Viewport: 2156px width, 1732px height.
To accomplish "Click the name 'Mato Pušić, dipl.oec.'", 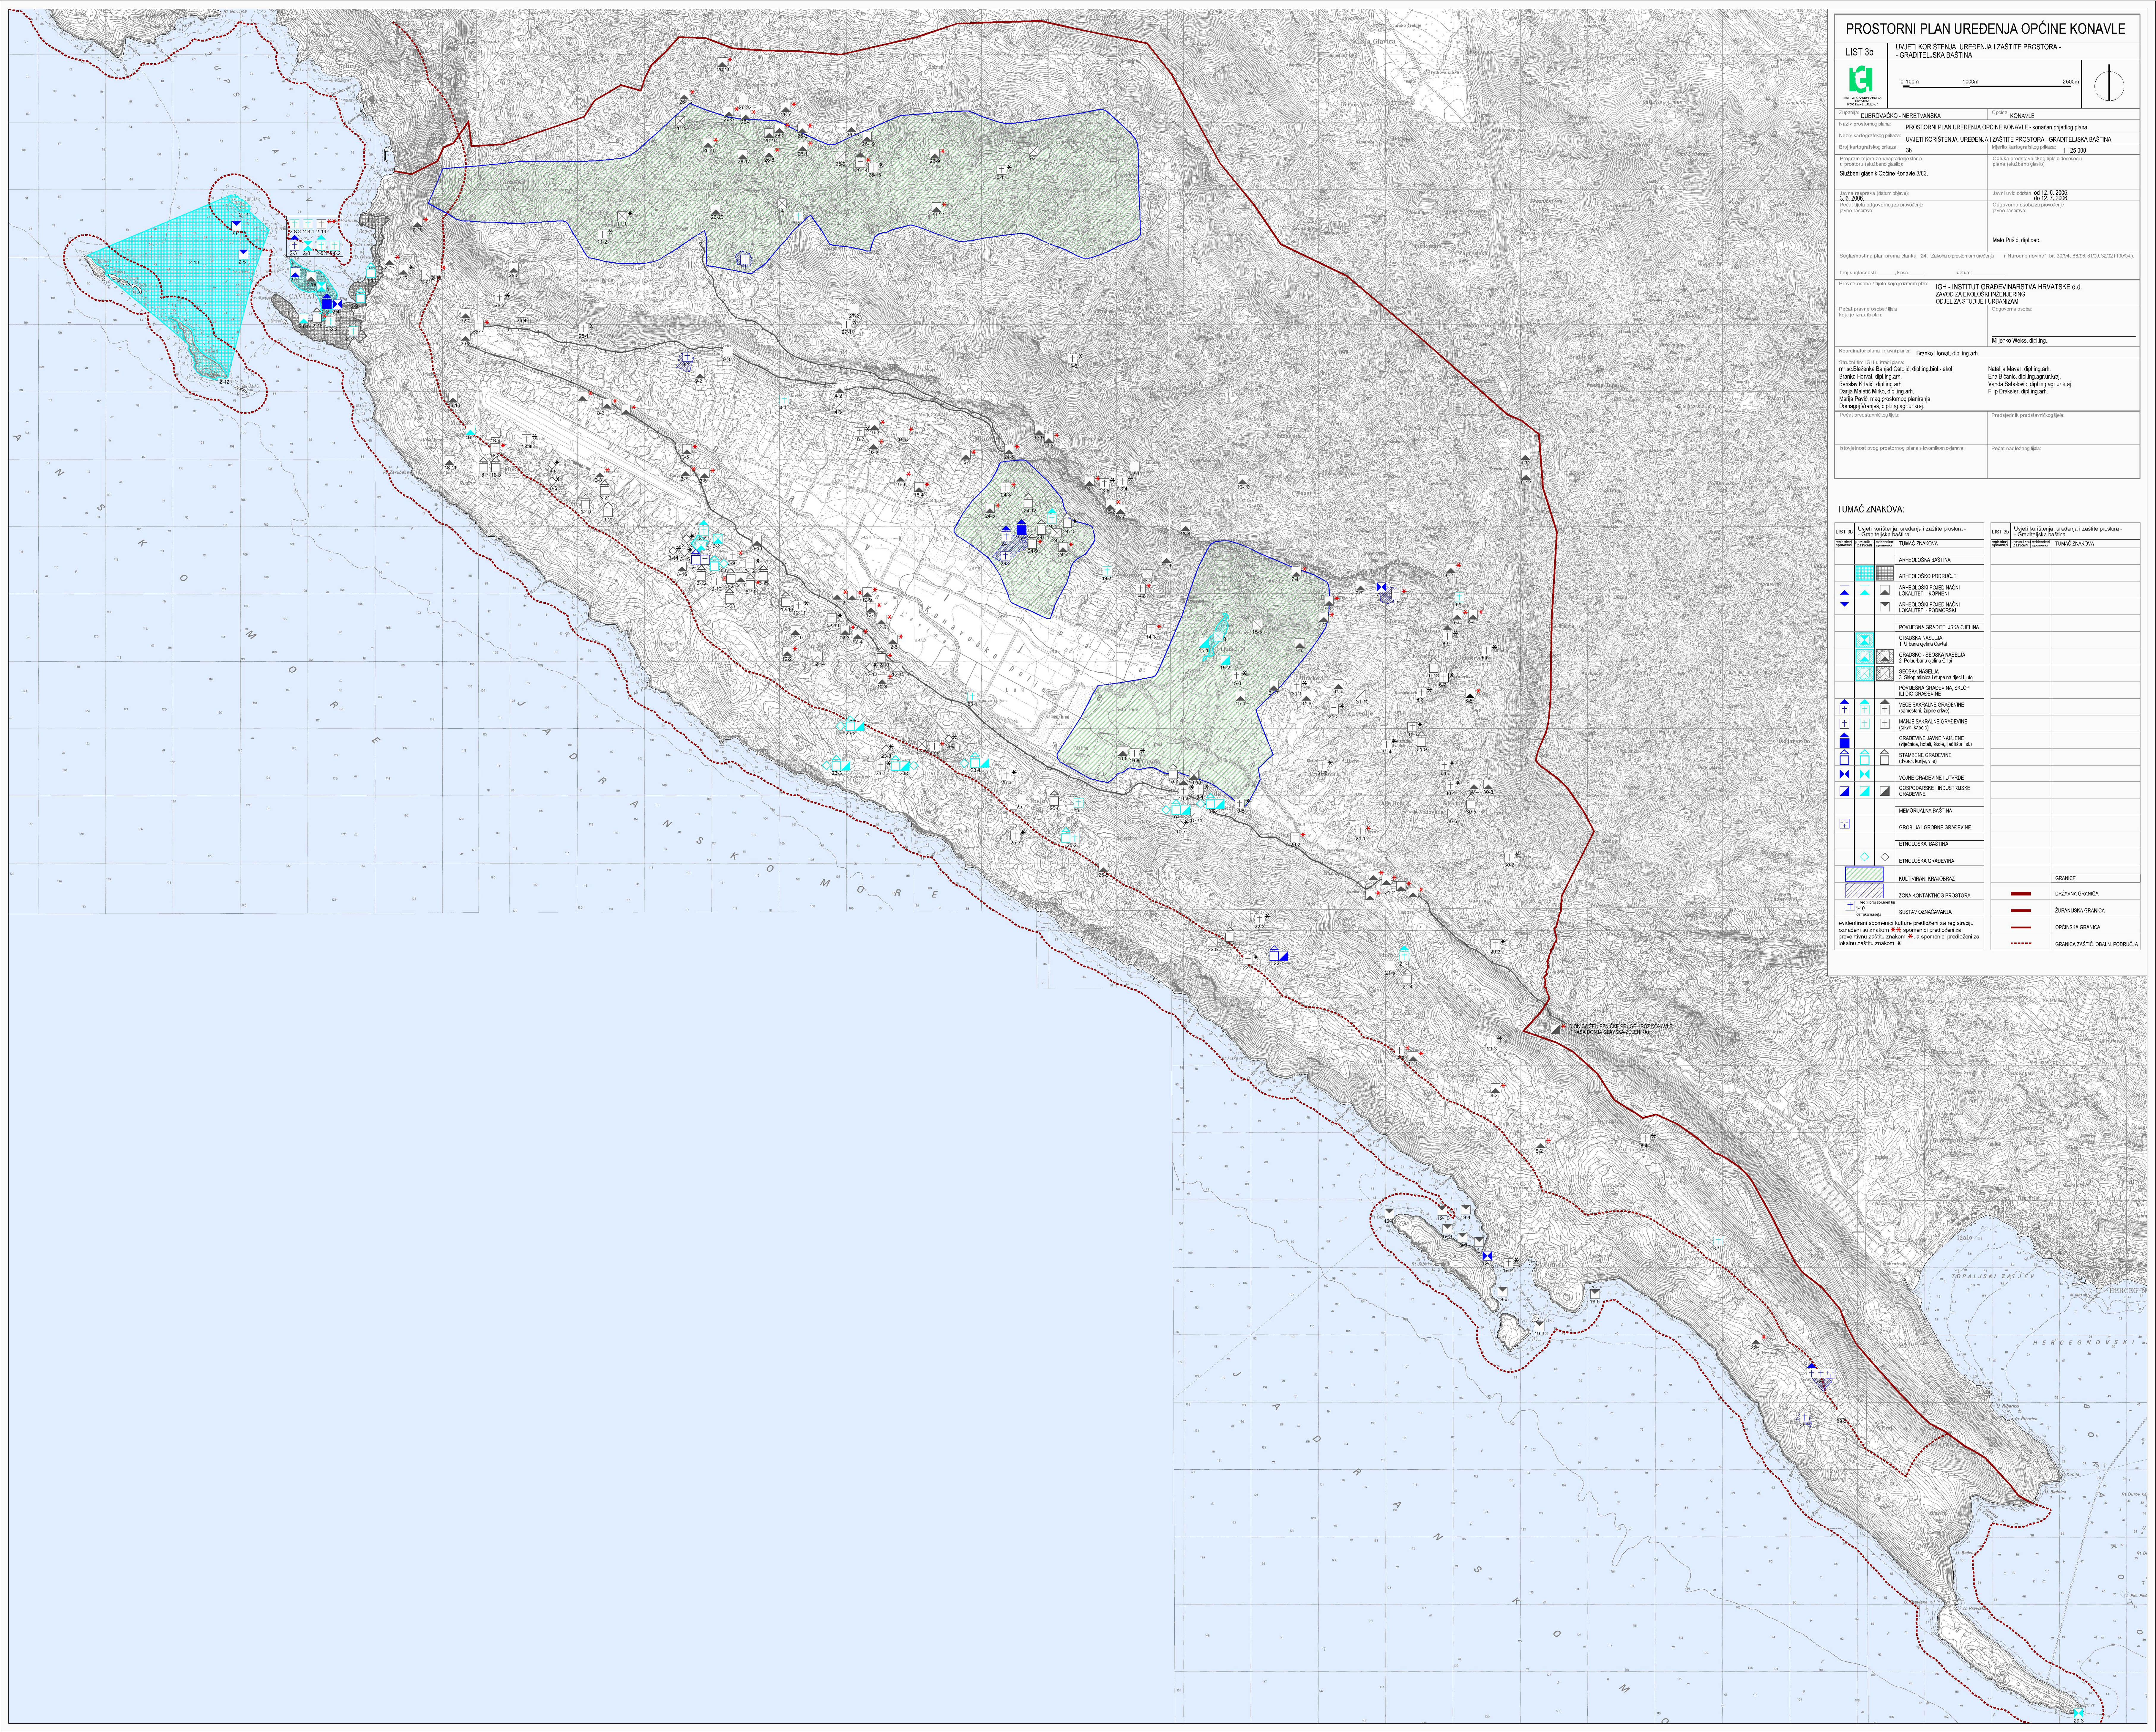I will (x=2017, y=240).
